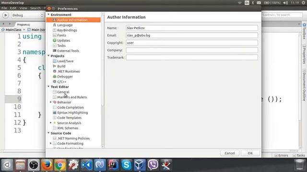The image size is (307, 172).
Task: Click the Load/Save icon under Projects
Action: coord(54,61)
